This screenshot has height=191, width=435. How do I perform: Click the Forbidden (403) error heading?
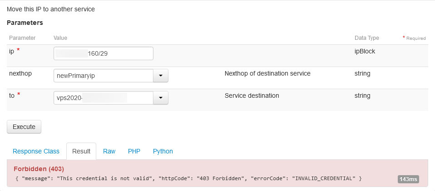pyautogui.click(x=39, y=169)
